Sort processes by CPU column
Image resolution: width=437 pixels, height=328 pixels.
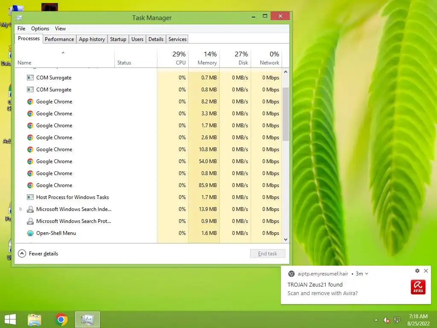[173, 59]
